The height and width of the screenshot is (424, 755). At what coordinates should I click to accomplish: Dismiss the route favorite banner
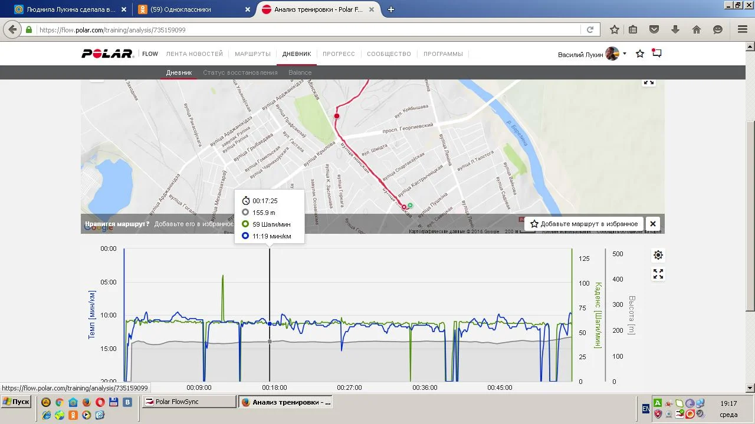coord(652,224)
